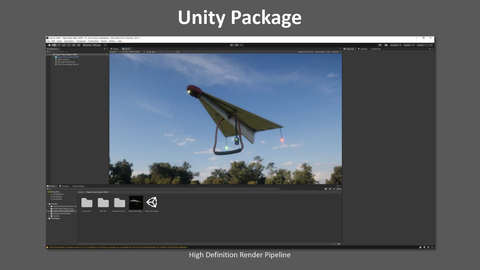Image resolution: width=480 pixels, height=270 pixels.
Task: Search by label in Project
Action: pyautogui.click(x=330, y=189)
